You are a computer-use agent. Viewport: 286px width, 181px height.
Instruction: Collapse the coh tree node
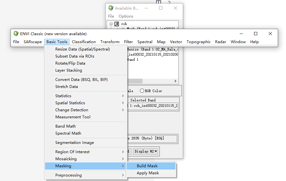click(111, 24)
